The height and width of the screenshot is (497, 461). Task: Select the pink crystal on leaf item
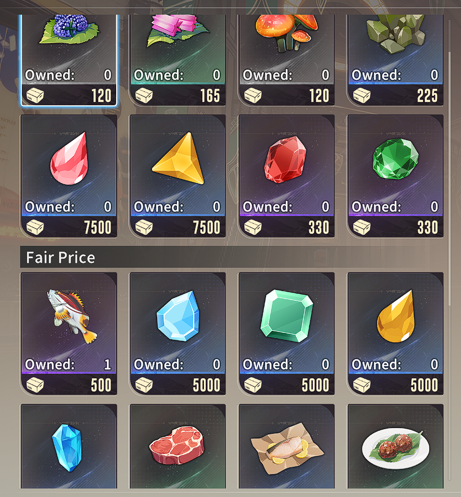coord(178,60)
